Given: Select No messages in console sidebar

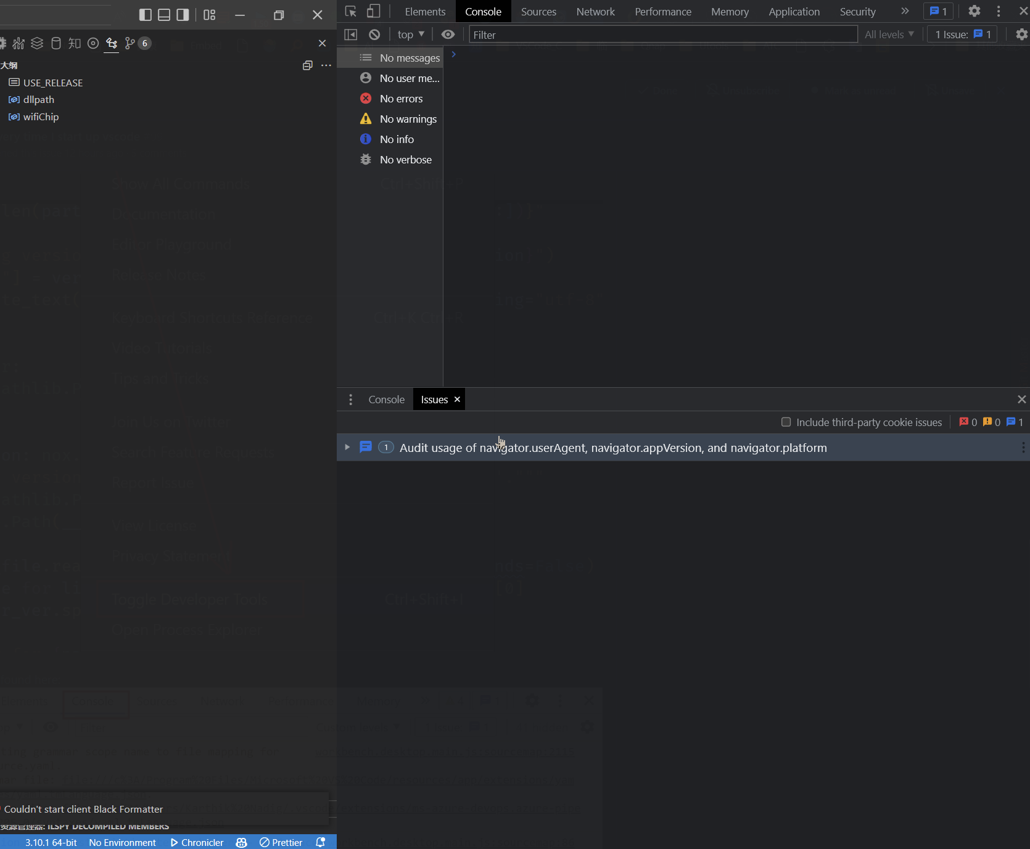Looking at the screenshot, I should click(390, 58).
